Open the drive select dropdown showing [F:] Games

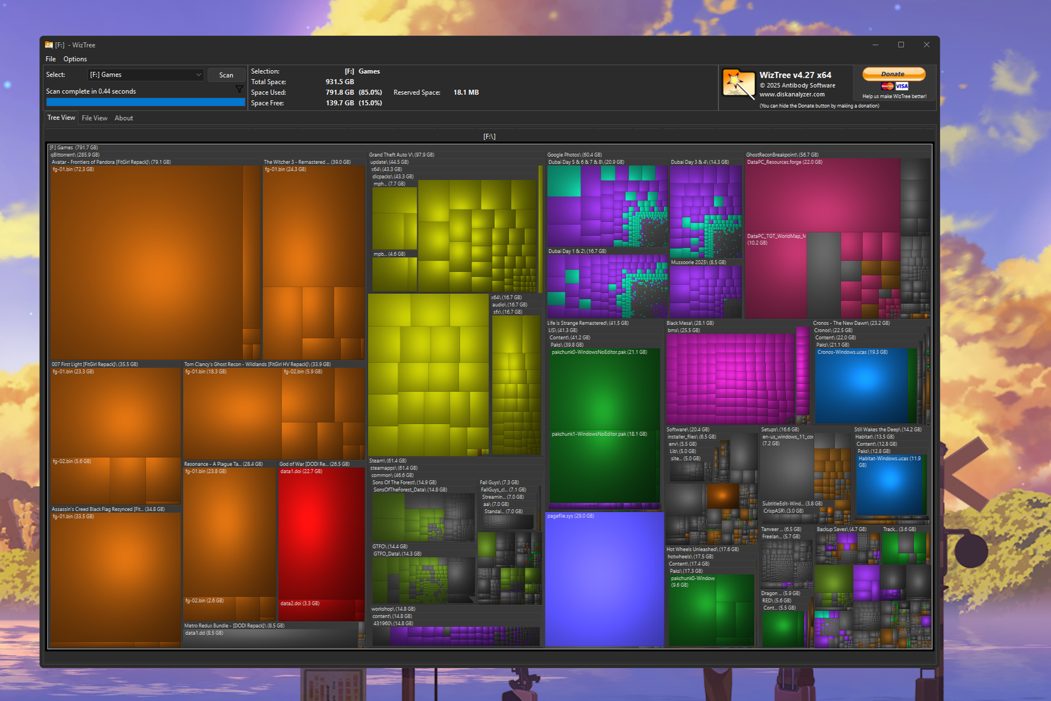145,75
